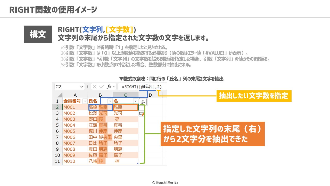
Task: Select the cell with 松澤 光司
Action: (x=100, y=113)
